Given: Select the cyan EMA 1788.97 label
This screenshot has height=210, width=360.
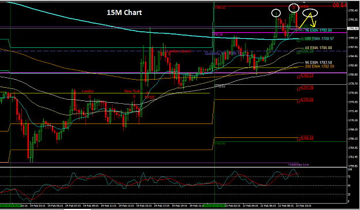Looking at the screenshot, I should pos(320,39).
